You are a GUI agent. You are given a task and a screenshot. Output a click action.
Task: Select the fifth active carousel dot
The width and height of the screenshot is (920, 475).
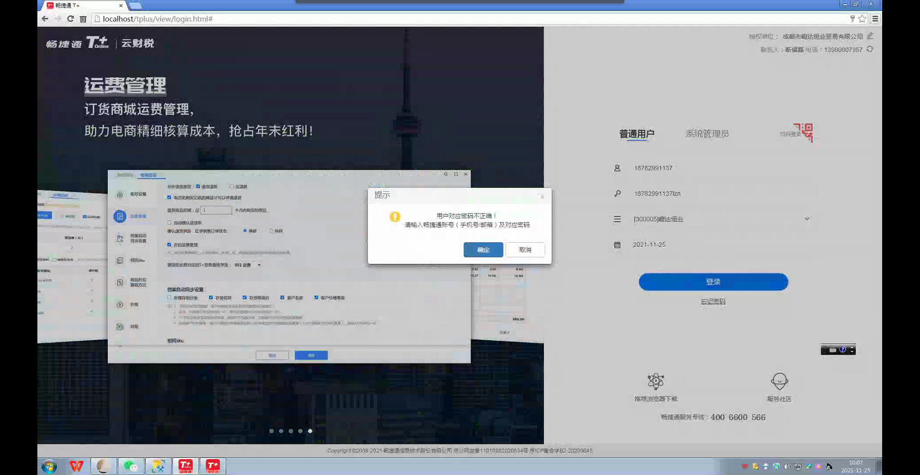coord(310,431)
